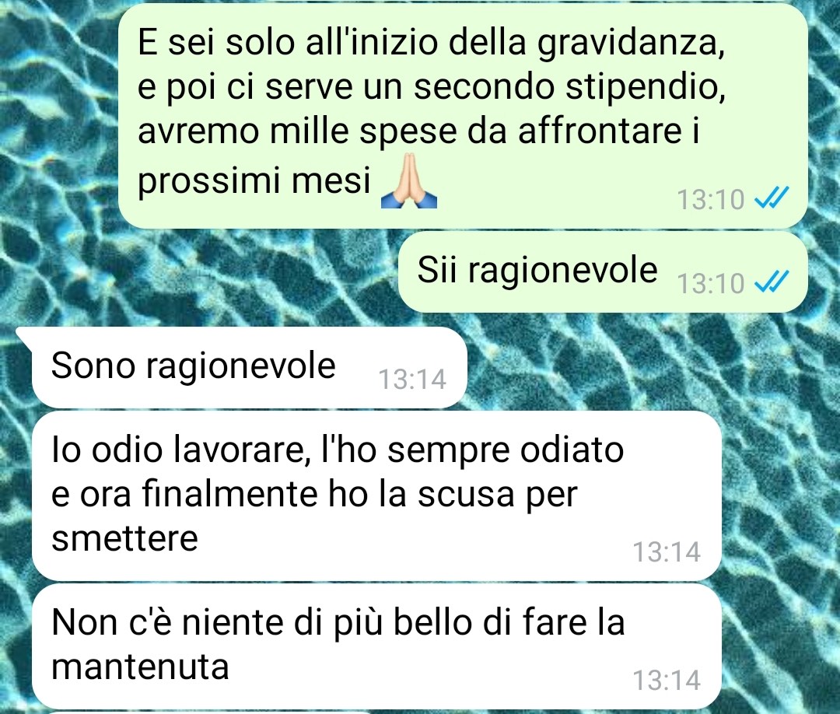Image resolution: width=840 pixels, height=714 pixels.
Task: Tap the 13:14 timestamp on the smettere message
Action: (667, 551)
